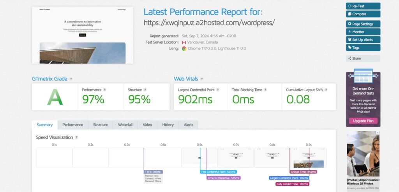The image size is (399, 192).
Task: Click the 0ms blocking time value
Action: [243, 99]
